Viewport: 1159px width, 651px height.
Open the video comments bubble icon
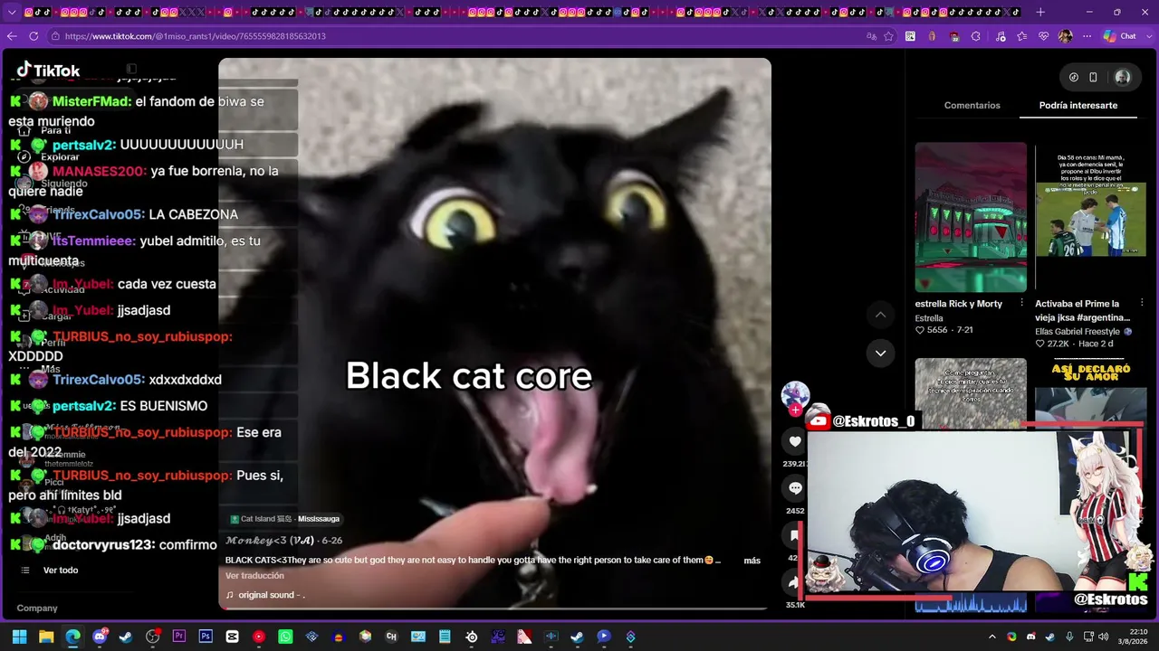point(795,488)
